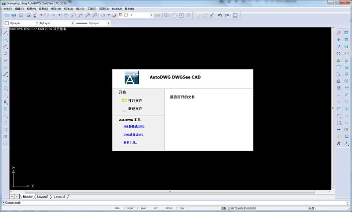Click the vertical scrollbar down arrow

click(x=333, y=188)
